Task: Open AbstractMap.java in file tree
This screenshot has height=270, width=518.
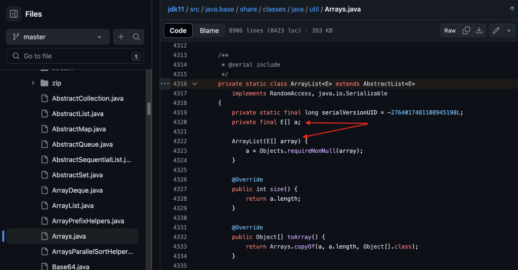Action: click(x=78, y=129)
